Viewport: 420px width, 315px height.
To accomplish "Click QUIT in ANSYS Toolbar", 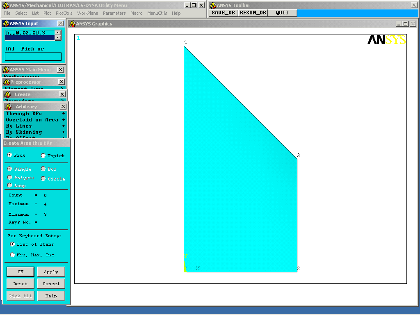I will (282, 13).
